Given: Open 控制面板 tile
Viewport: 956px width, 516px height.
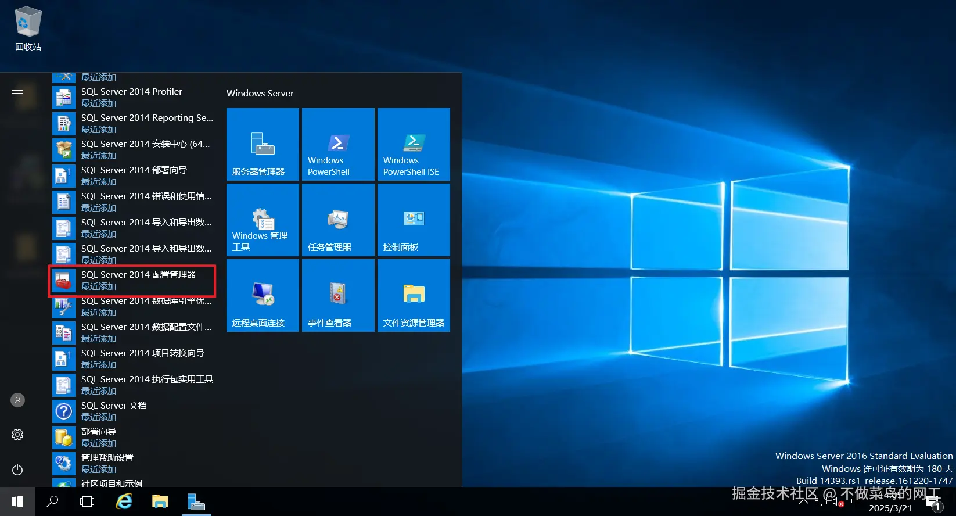Looking at the screenshot, I should (414, 220).
